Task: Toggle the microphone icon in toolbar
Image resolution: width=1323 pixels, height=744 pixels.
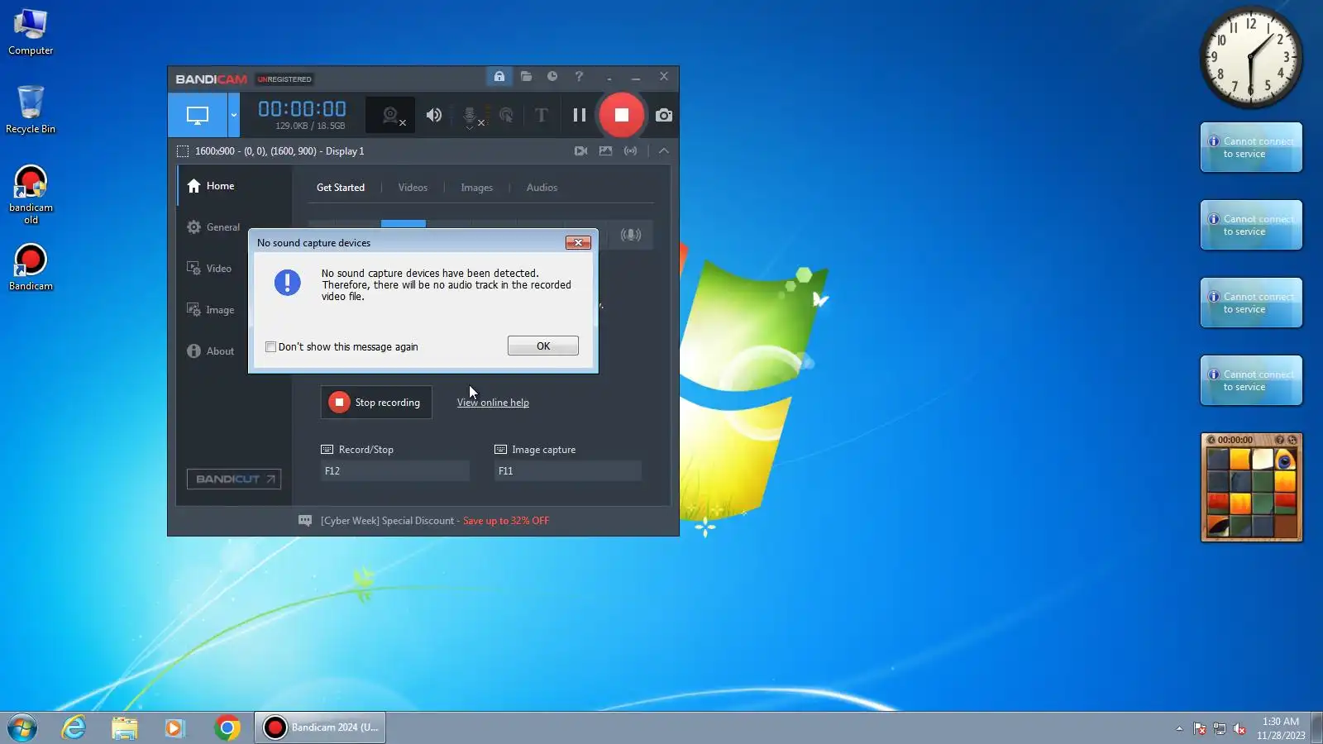Action: tap(471, 116)
